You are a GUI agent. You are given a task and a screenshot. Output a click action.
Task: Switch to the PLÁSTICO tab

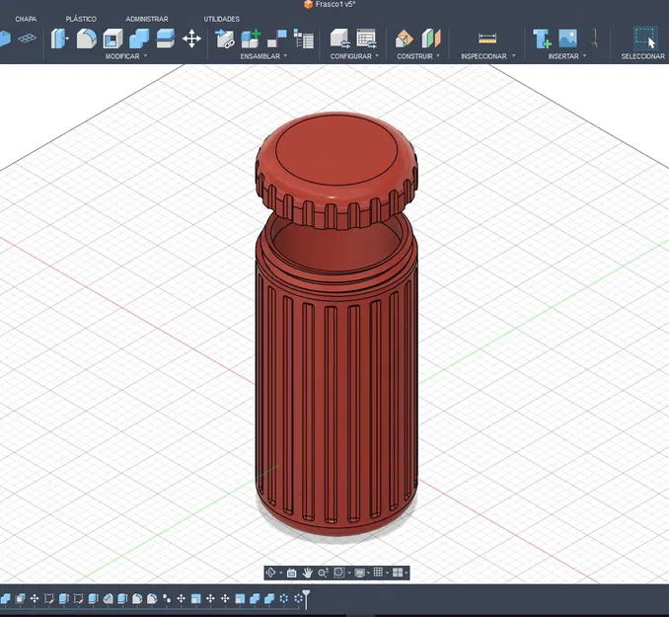[81, 19]
